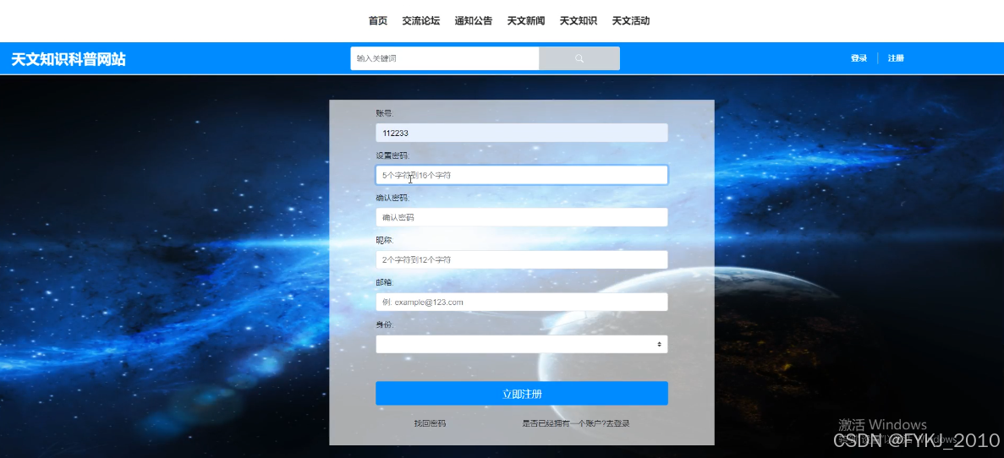1004x458 pixels.
Task: Visit 天文活动 from the navigation
Action: click(631, 21)
